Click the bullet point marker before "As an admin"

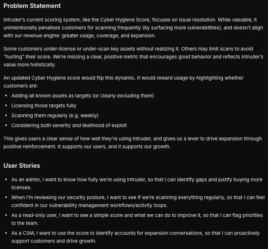(x=6, y=180)
